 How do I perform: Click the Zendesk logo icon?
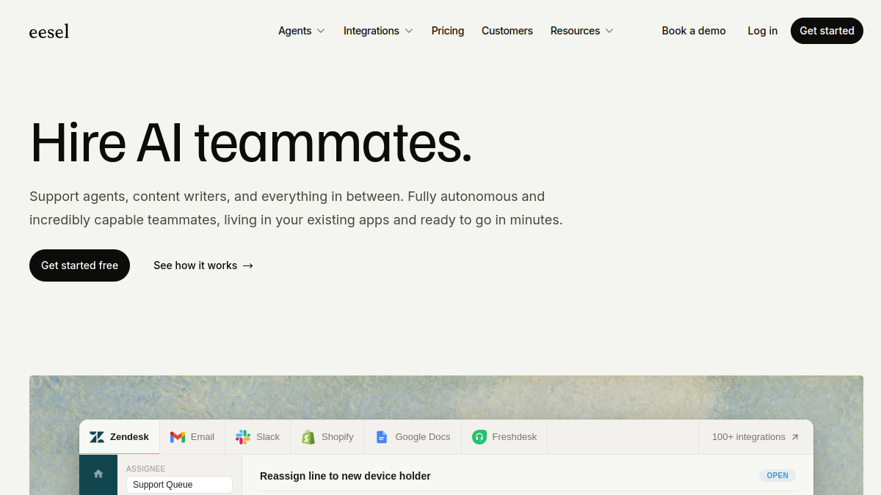click(97, 437)
